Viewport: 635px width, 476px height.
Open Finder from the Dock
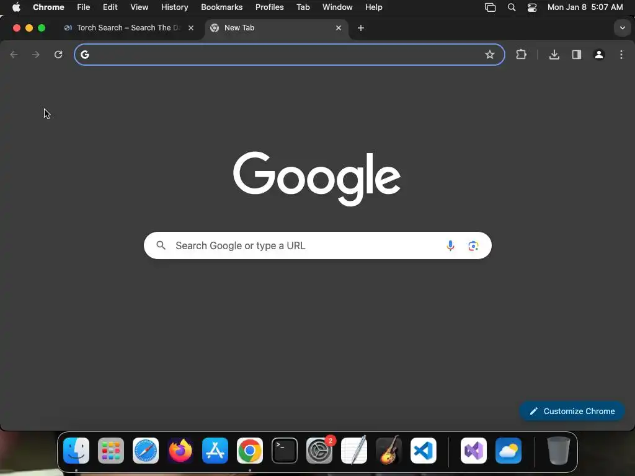pyautogui.click(x=76, y=451)
